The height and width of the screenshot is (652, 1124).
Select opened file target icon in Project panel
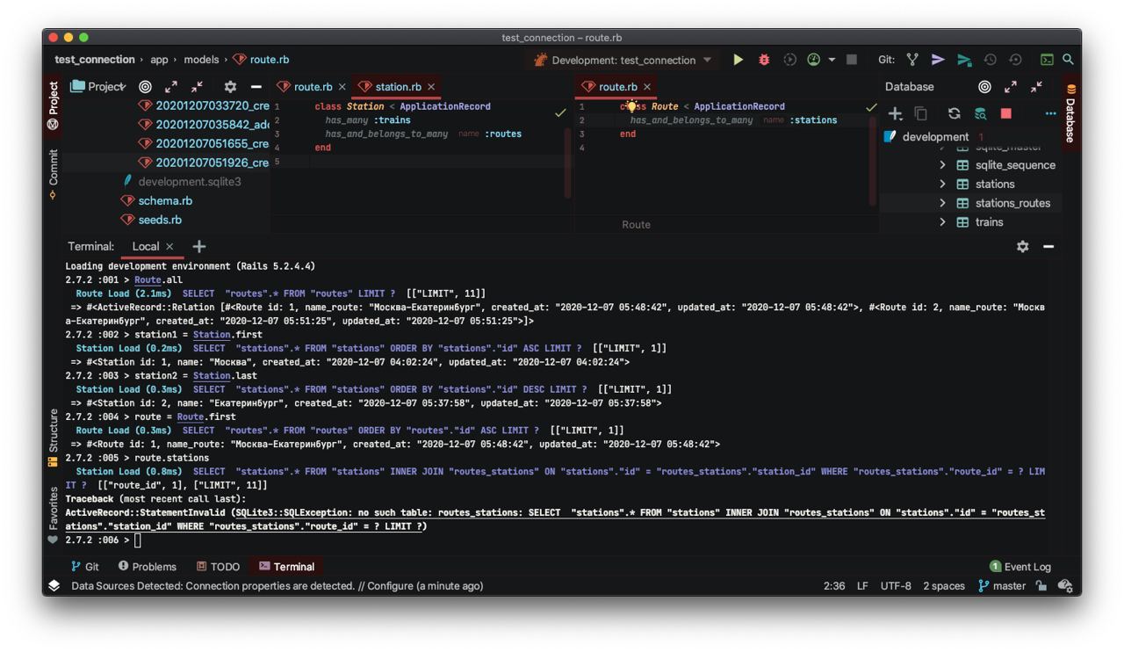tap(146, 87)
